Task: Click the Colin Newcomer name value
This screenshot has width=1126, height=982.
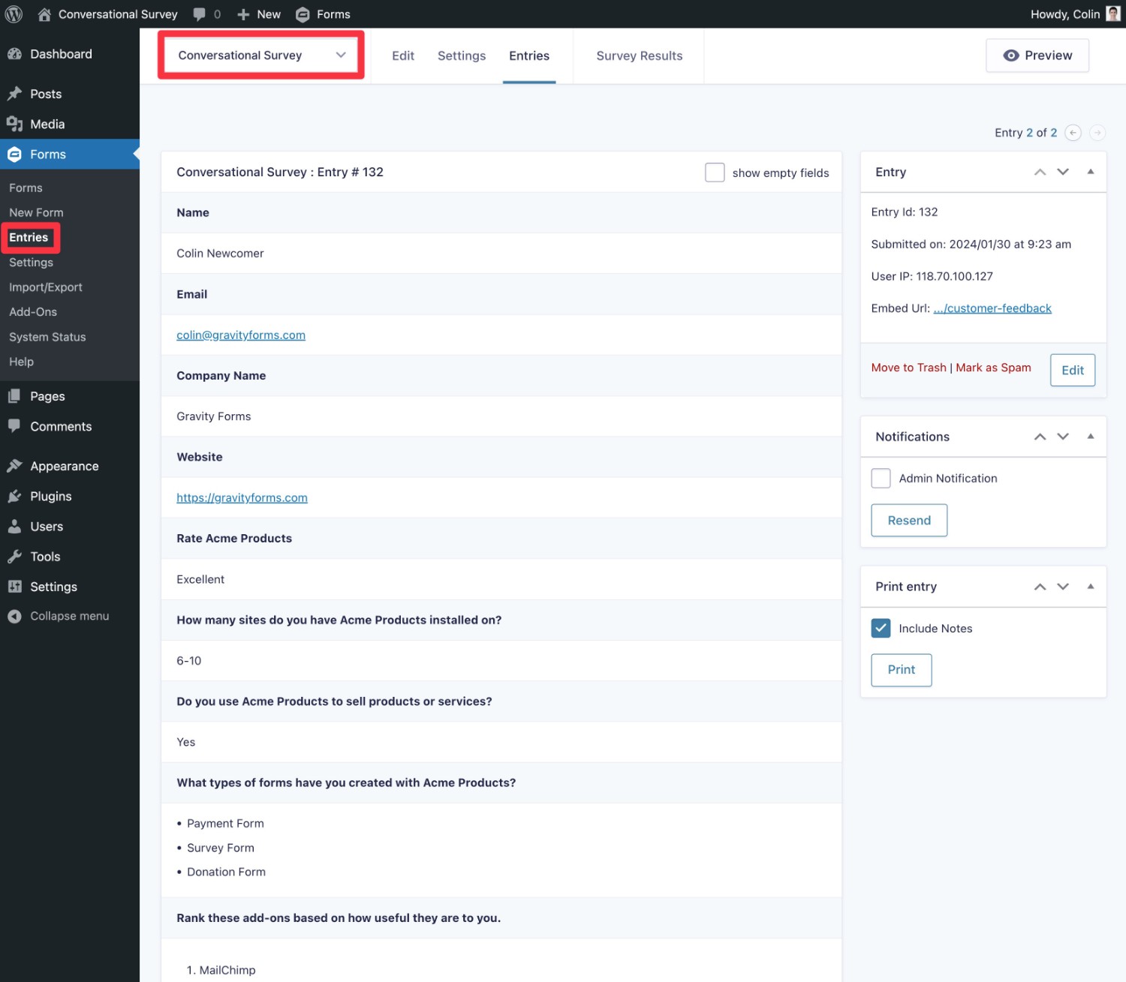Action: pyautogui.click(x=220, y=254)
